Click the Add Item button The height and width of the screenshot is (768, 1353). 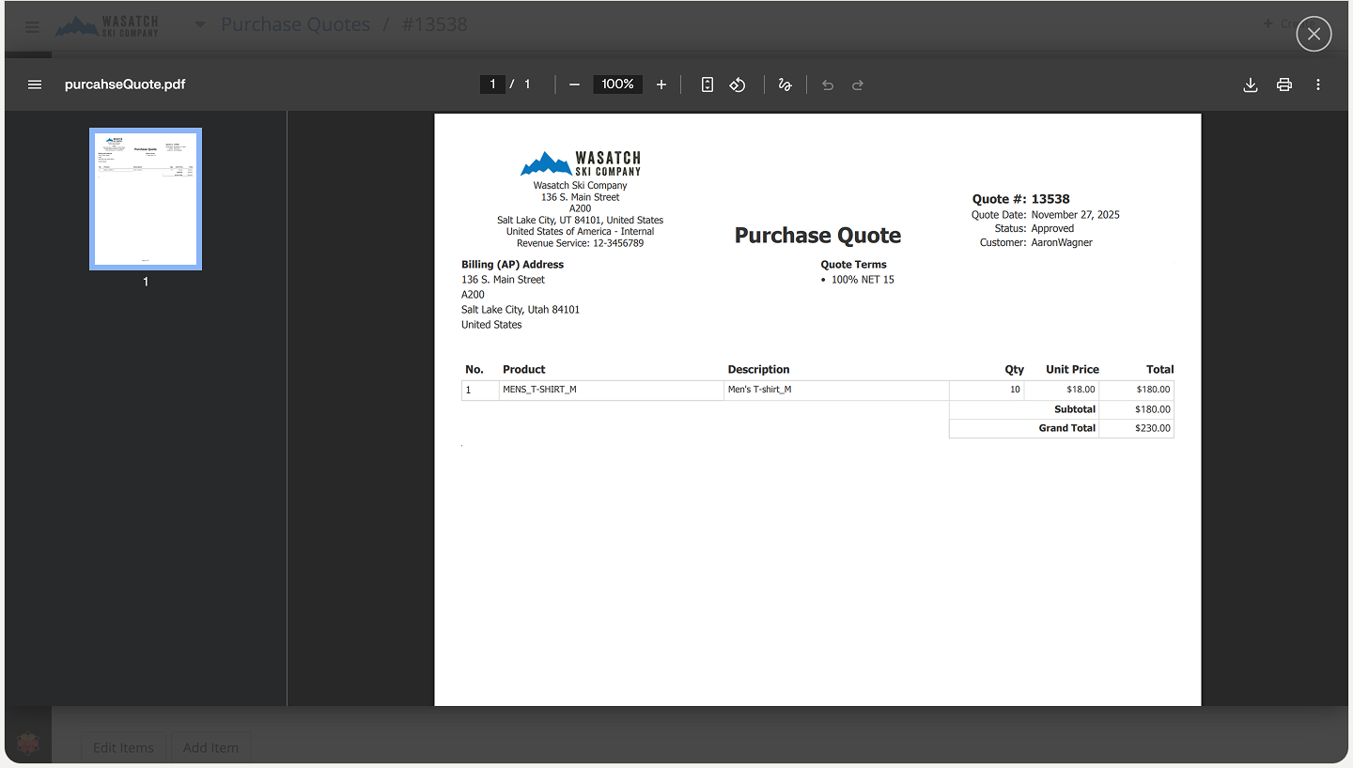pos(210,747)
